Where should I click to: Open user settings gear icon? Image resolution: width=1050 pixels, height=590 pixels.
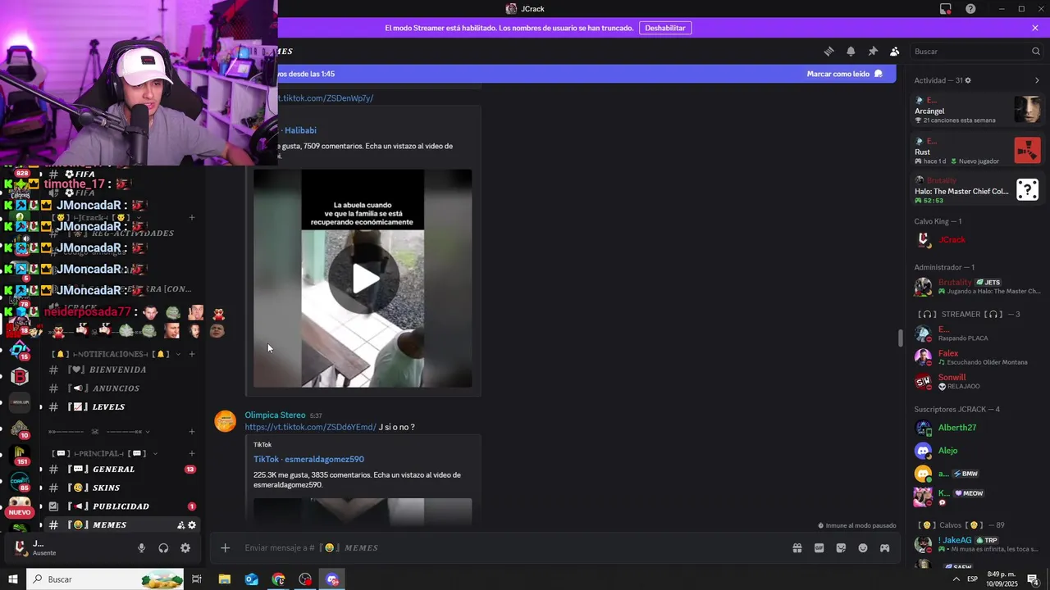pyautogui.click(x=185, y=548)
